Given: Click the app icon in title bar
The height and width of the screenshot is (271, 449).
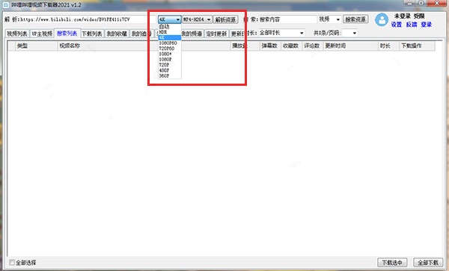Looking at the screenshot, I should [6, 5].
